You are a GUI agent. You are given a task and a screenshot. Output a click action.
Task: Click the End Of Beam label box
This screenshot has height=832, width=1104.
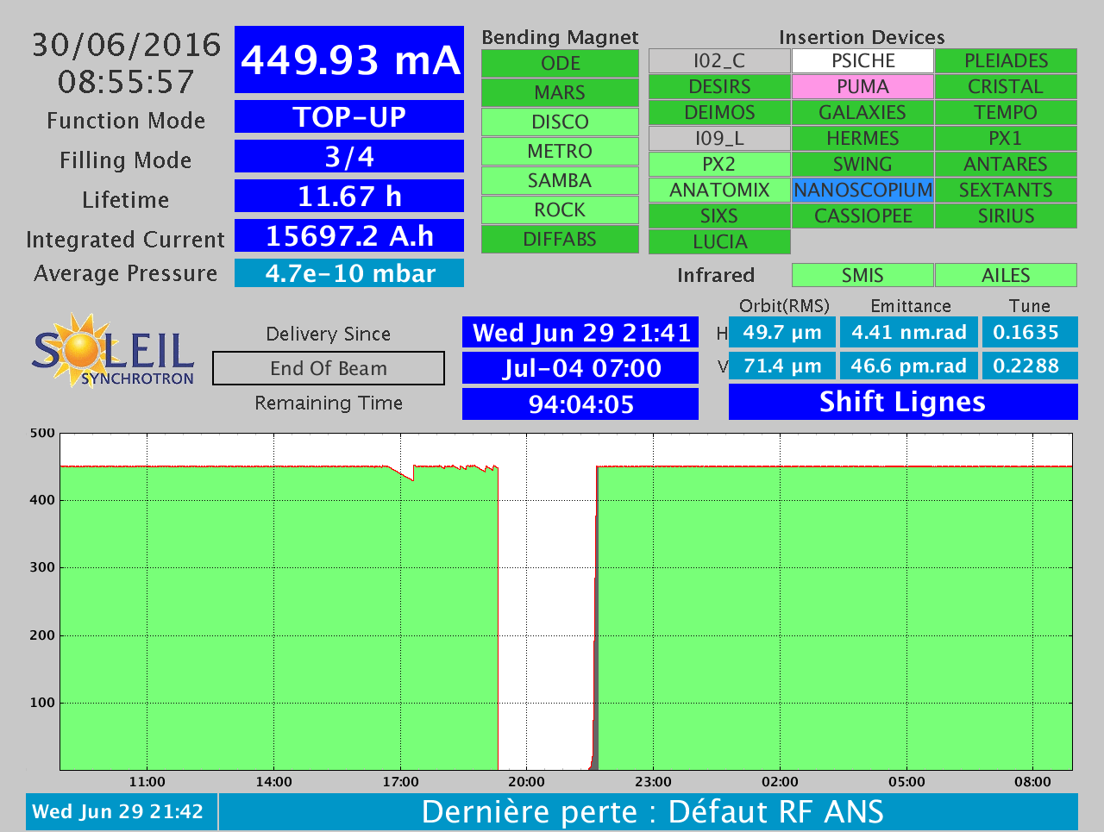[x=329, y=368]
